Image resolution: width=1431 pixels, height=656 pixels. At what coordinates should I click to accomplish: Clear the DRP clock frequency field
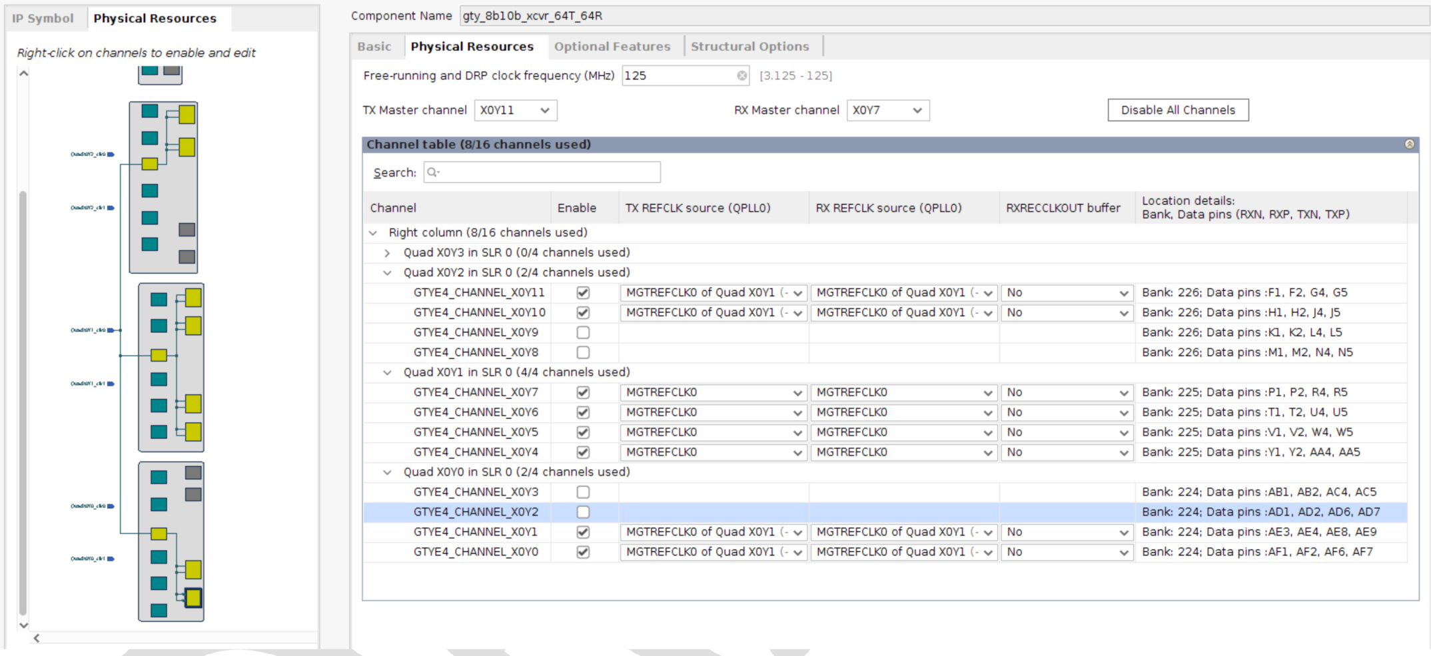(x=741, y=76)
